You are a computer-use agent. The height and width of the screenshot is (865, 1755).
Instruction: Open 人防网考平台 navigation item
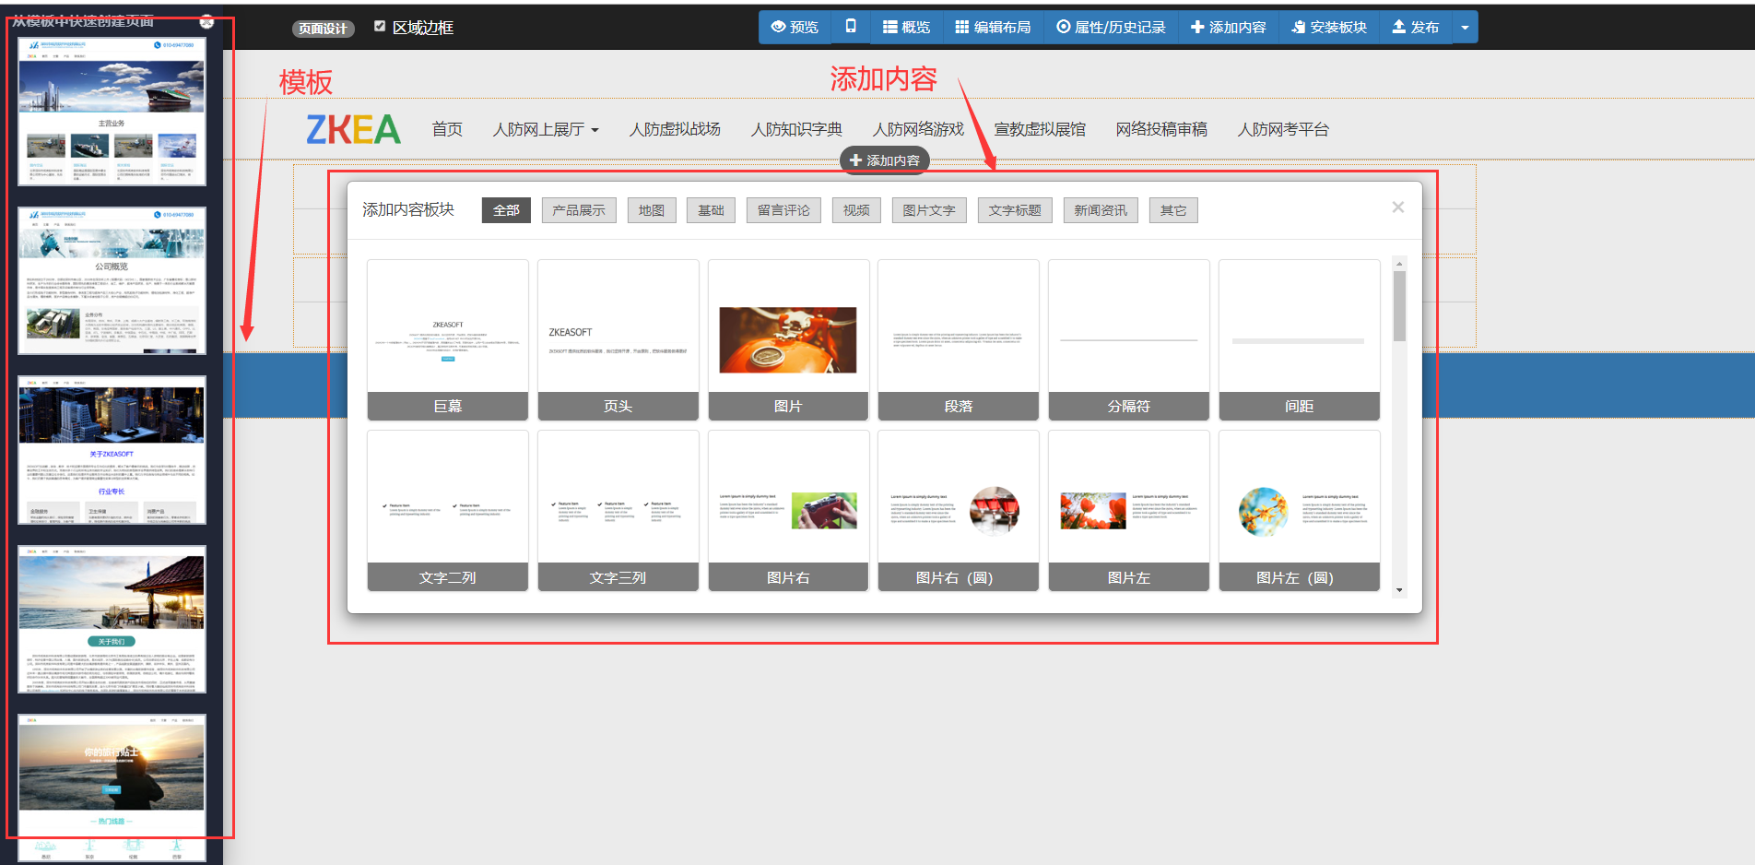click(1283, 130)
